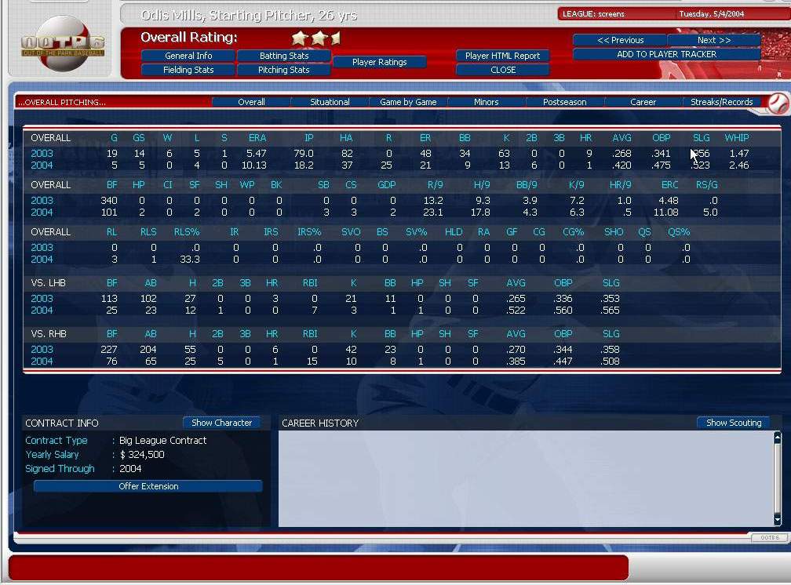Screen dimensions: 791x585
Task: Open 2004 season overall stats link
Action: tap(42, 165)
